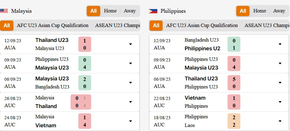Expand Thailand U23 vs Malaysia U23 match
Viewport: 290px width, 131px height.
[130, 44]
